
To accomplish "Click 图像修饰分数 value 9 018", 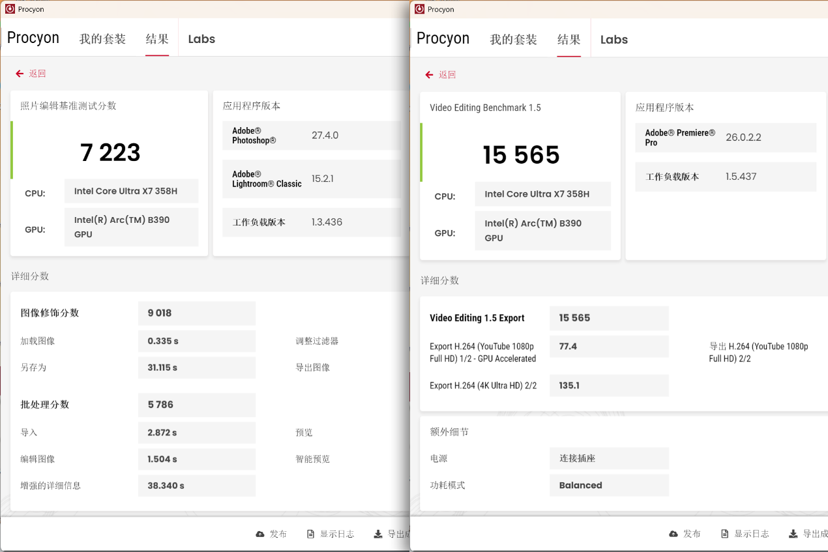I will [196, 313].
